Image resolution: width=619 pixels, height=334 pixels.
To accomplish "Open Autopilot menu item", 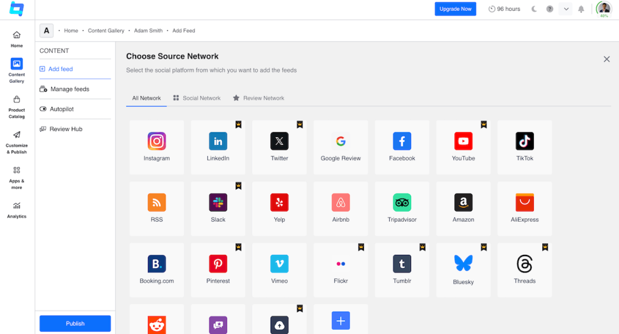I will [x=75, y=109].
